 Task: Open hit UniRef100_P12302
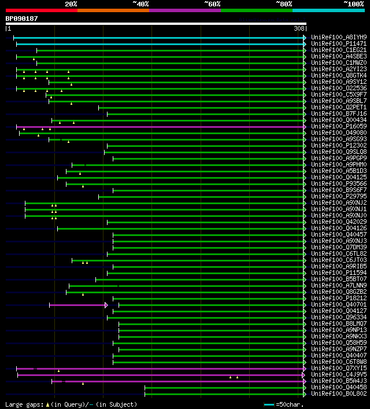coord(339,145)
